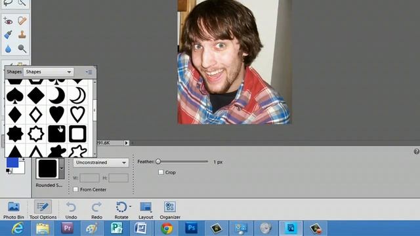Reset default foreground and background colors

click(x=9, y=171)
